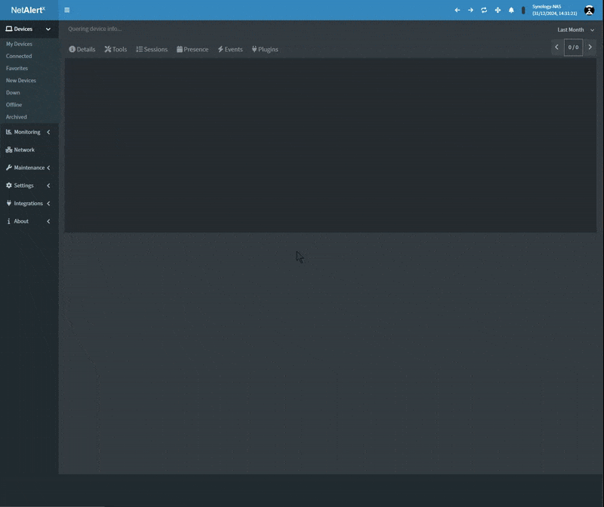The height and width of the screenshot is (507, 604).
Task: Open the My Devices link
Action: click(x=19, y=44)
